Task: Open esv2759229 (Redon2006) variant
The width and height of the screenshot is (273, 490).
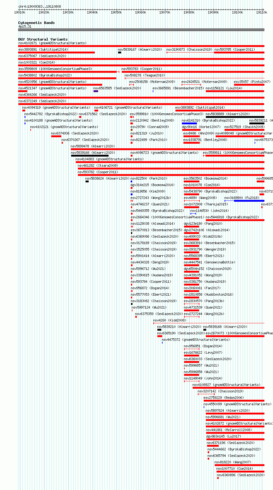Action: tap(223, 398)
